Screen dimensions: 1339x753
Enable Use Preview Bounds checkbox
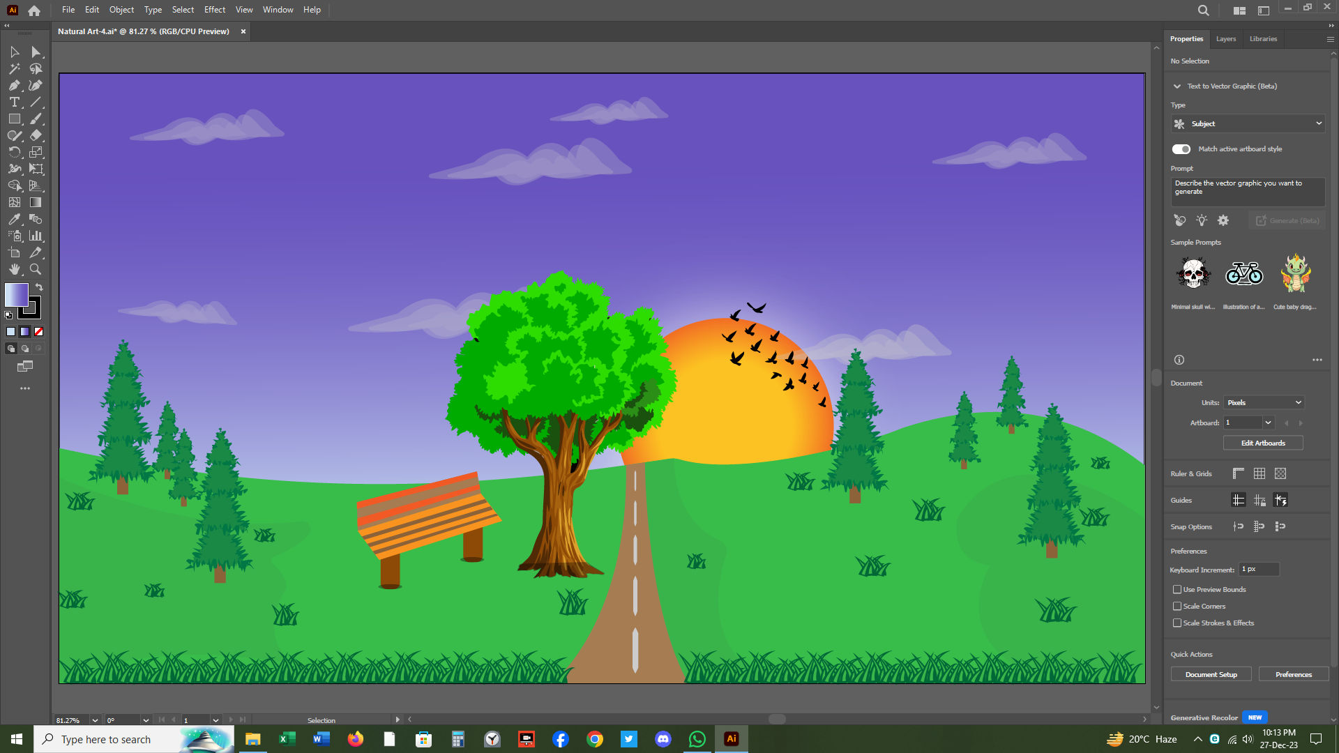coord(1177,590)
